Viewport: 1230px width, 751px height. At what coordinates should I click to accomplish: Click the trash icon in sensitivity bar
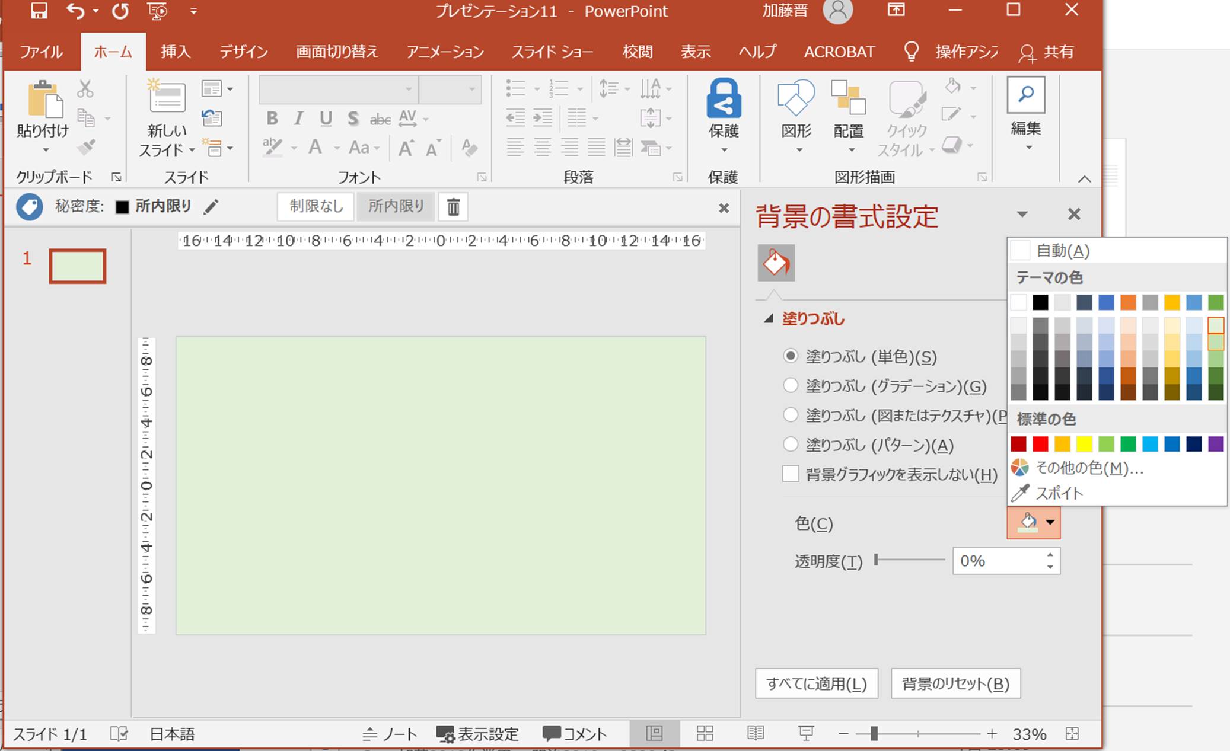point(453,207)
